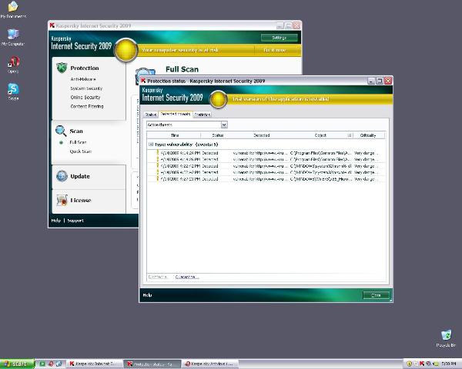The height and width of the screenshot is (369, 462).
Task: Select Quick Scan in sidebar
Action: coord(81,151)
